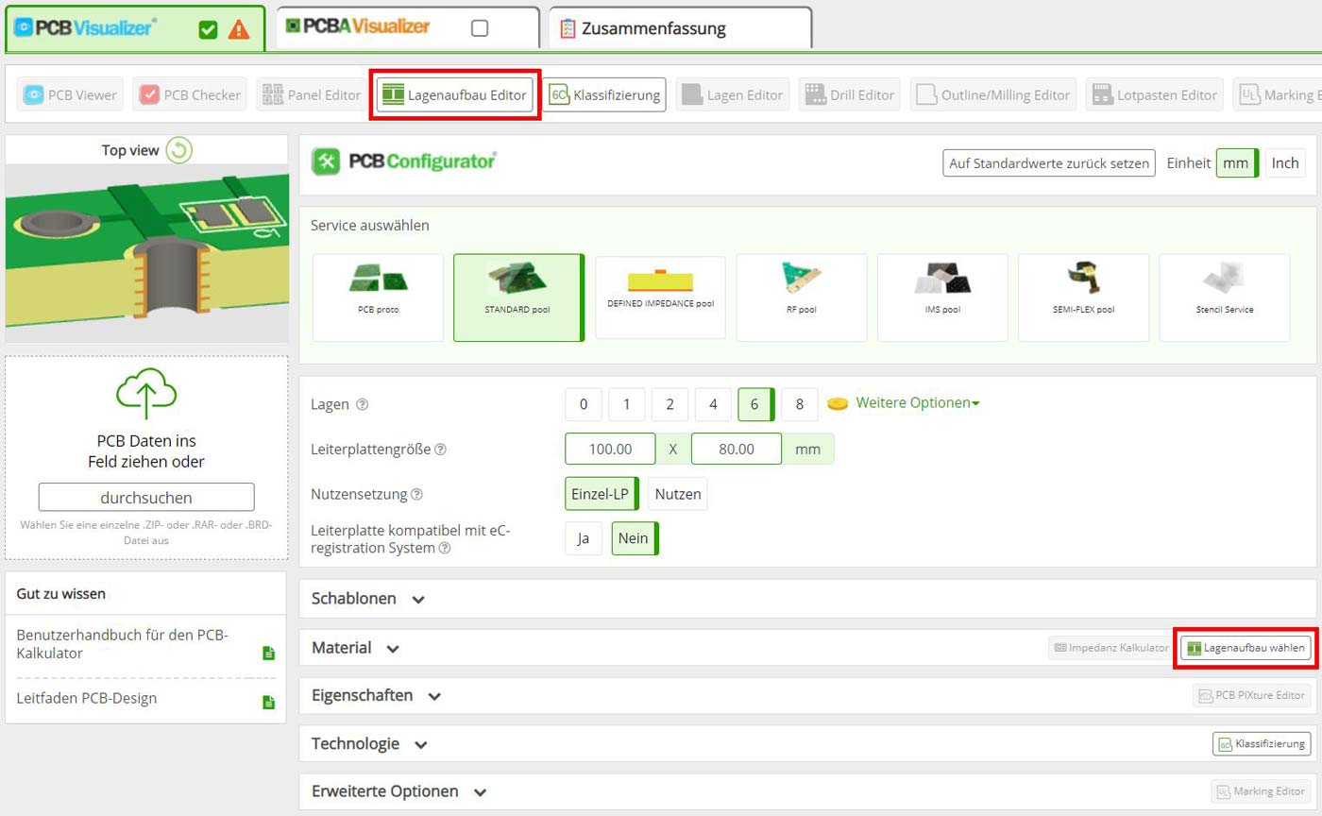Screen dimensions: 1322x816
Task: Select the Nutzen option for Nutzensetzung
Action: pyautogui.click(x=678, y=493)
